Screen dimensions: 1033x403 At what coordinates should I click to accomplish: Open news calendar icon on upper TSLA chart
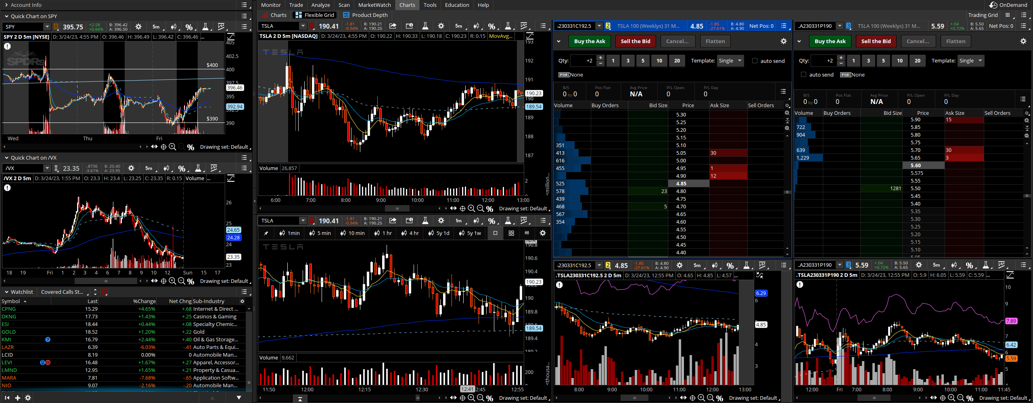(x=409, y=26)
